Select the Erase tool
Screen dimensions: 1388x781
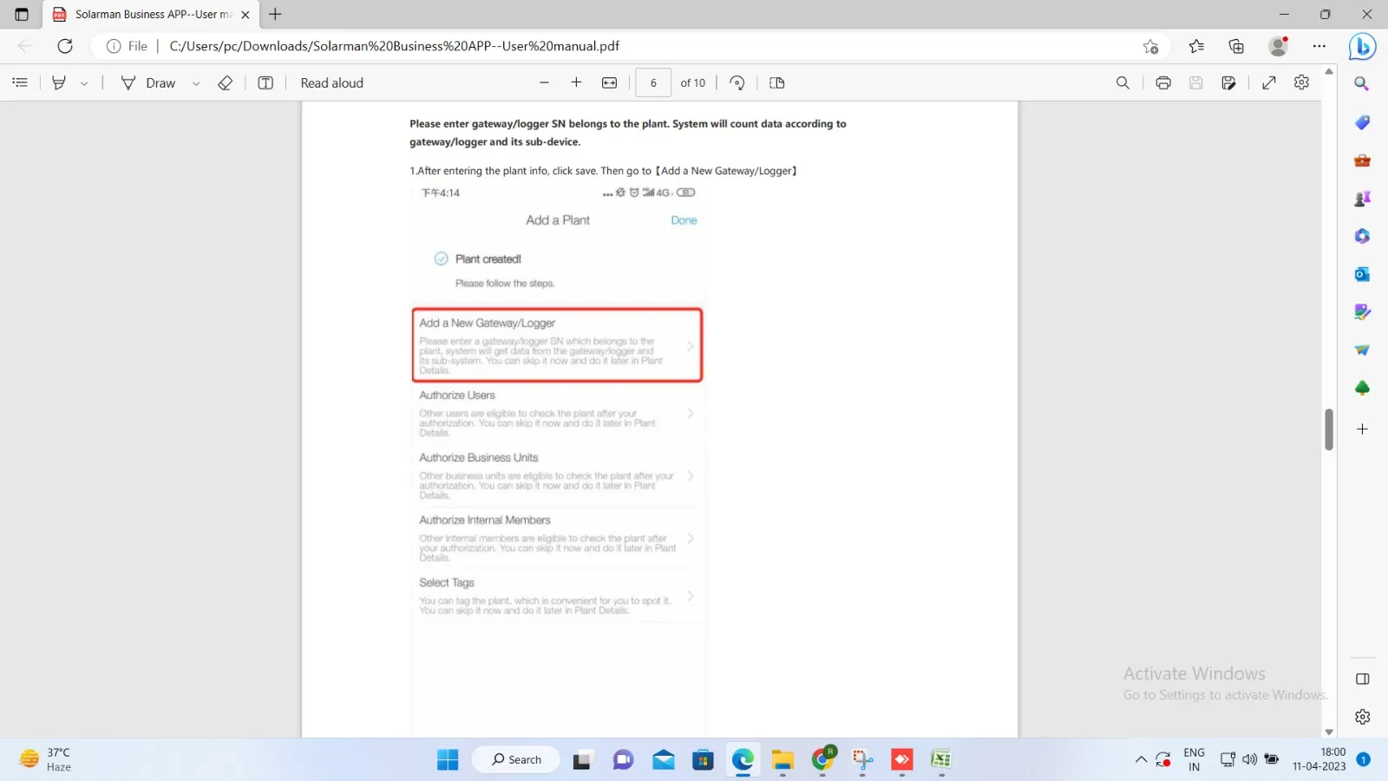click(226, 82)
